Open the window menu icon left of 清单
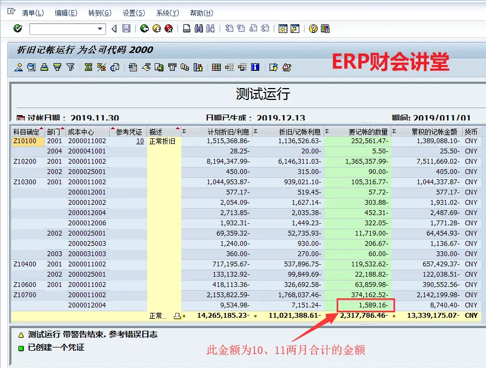486x368 pixels. coord(11,12)
